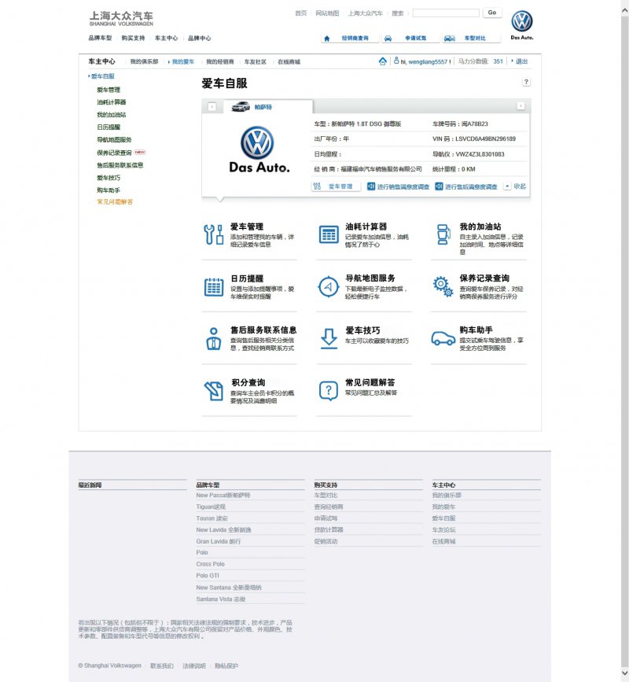Open the 爱车技巧 download arrow icon
Screen dimensions: 629x682
click(329, 338)
